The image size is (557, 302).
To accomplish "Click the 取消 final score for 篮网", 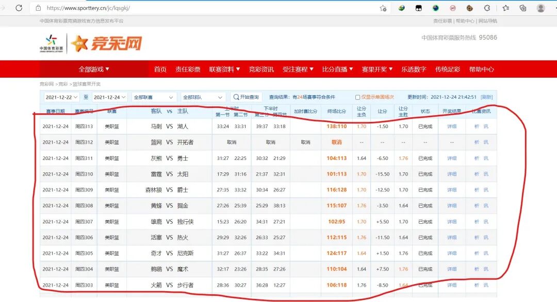I will click(336, 142).
